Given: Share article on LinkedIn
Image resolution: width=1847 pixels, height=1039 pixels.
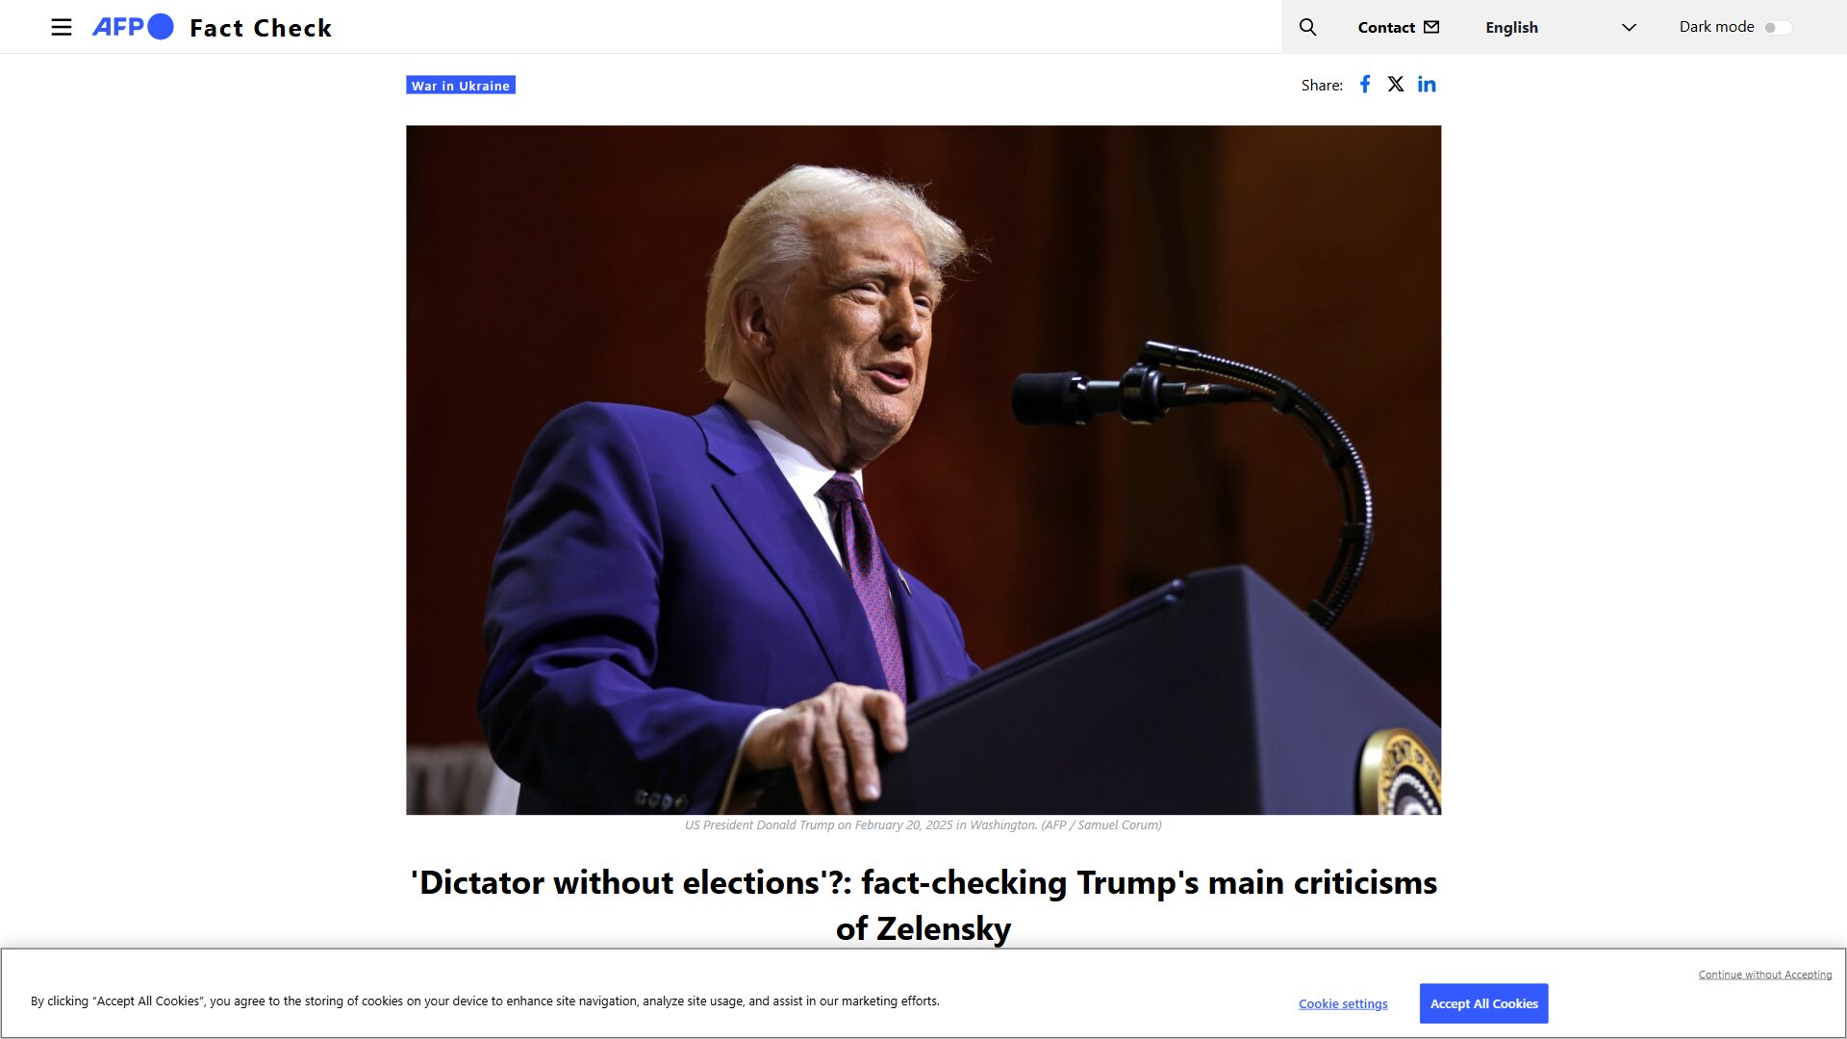Looking at the screenshot, I should coord(1427,84).
